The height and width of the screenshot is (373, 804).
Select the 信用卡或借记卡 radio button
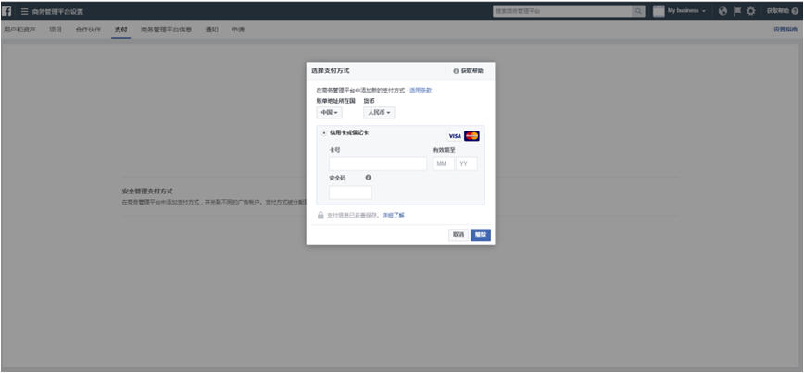[x=324, y=133]
